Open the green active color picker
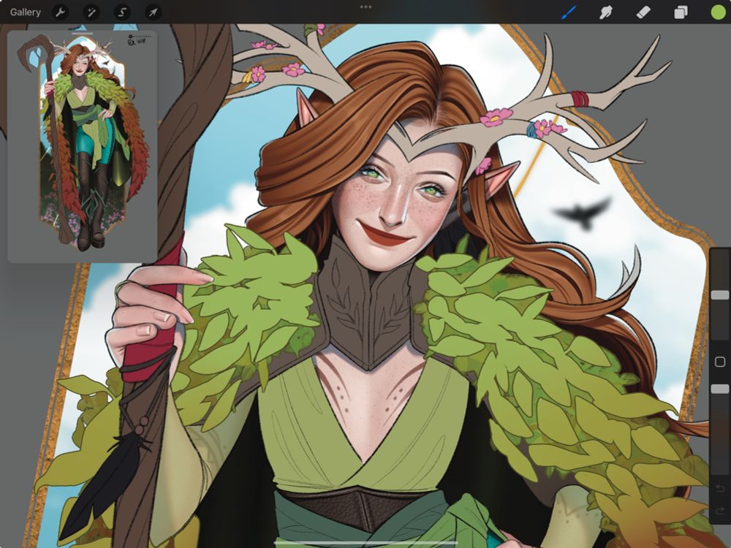 tap(718, 12)
